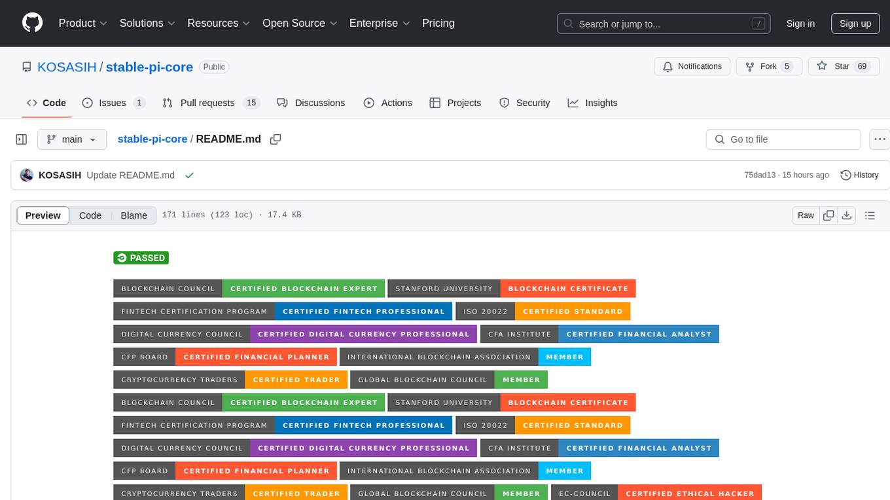The image size is (890, 500).
Task: Open the Pricing page
Action: click(x=438, y=23)
